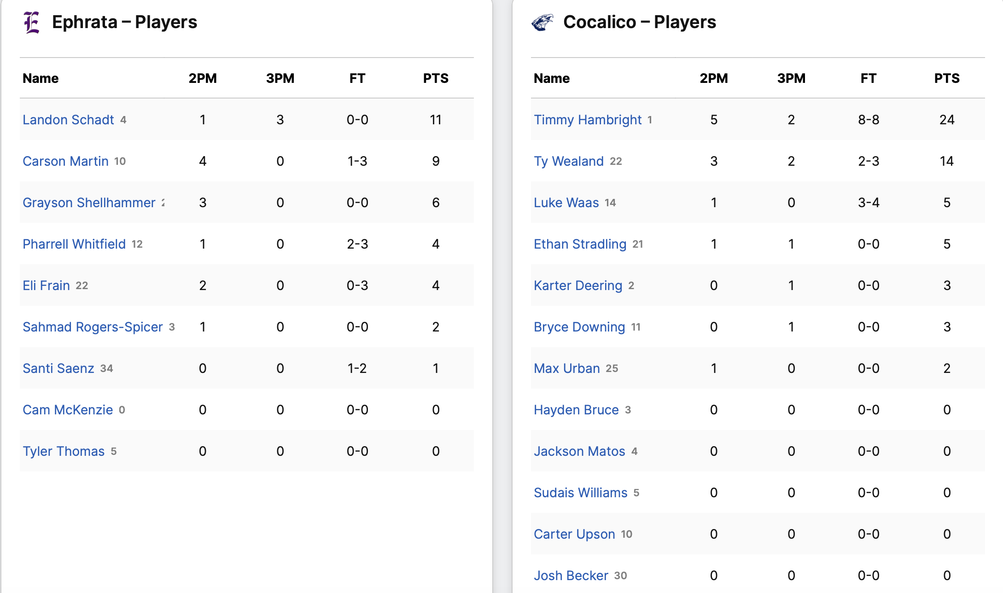View Ethan Stradling's player page
Viewport: 1003px width, 593px height.
pyautogui.click(x=580, y=244)
